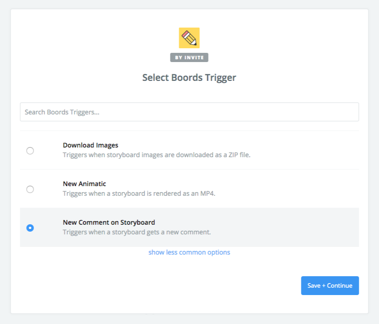This screenshot has height=324, width=379.
Task: Click the Save + Continue button
Action: (x=330, y=285)
